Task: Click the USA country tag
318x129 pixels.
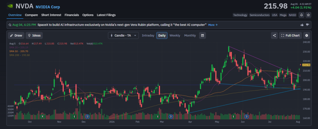Action: tap(275, 15)
